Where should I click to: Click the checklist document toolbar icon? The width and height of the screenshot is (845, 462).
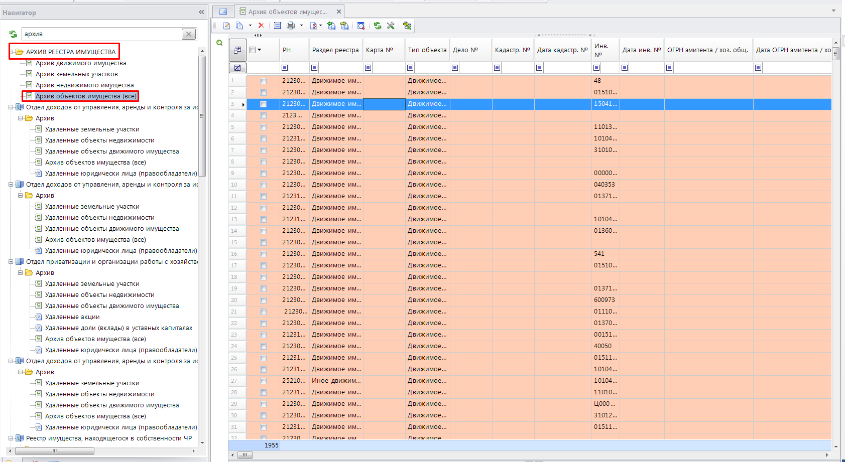pos(313,26)
